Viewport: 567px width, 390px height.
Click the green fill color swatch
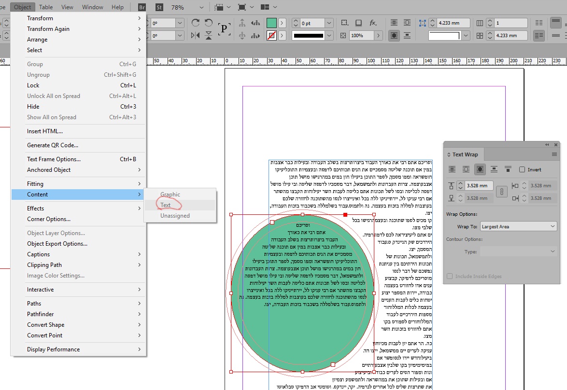click(271, 23)
